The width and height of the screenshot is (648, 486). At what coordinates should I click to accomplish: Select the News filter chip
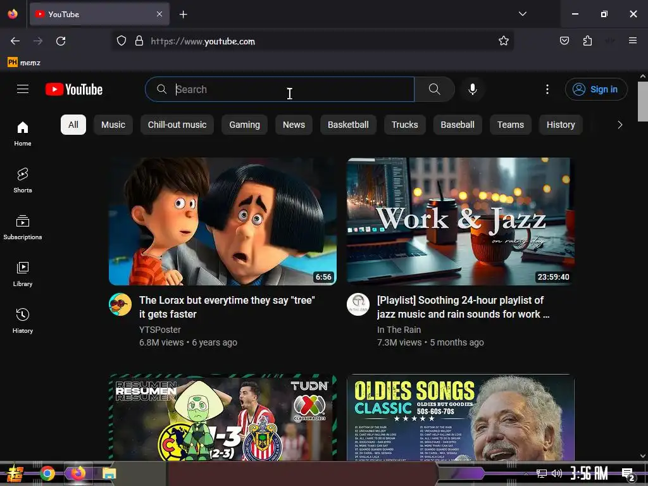point(294,125)
